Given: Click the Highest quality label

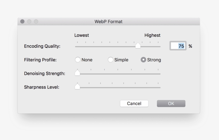Looking at the screenshot, I should coord(152,35).
